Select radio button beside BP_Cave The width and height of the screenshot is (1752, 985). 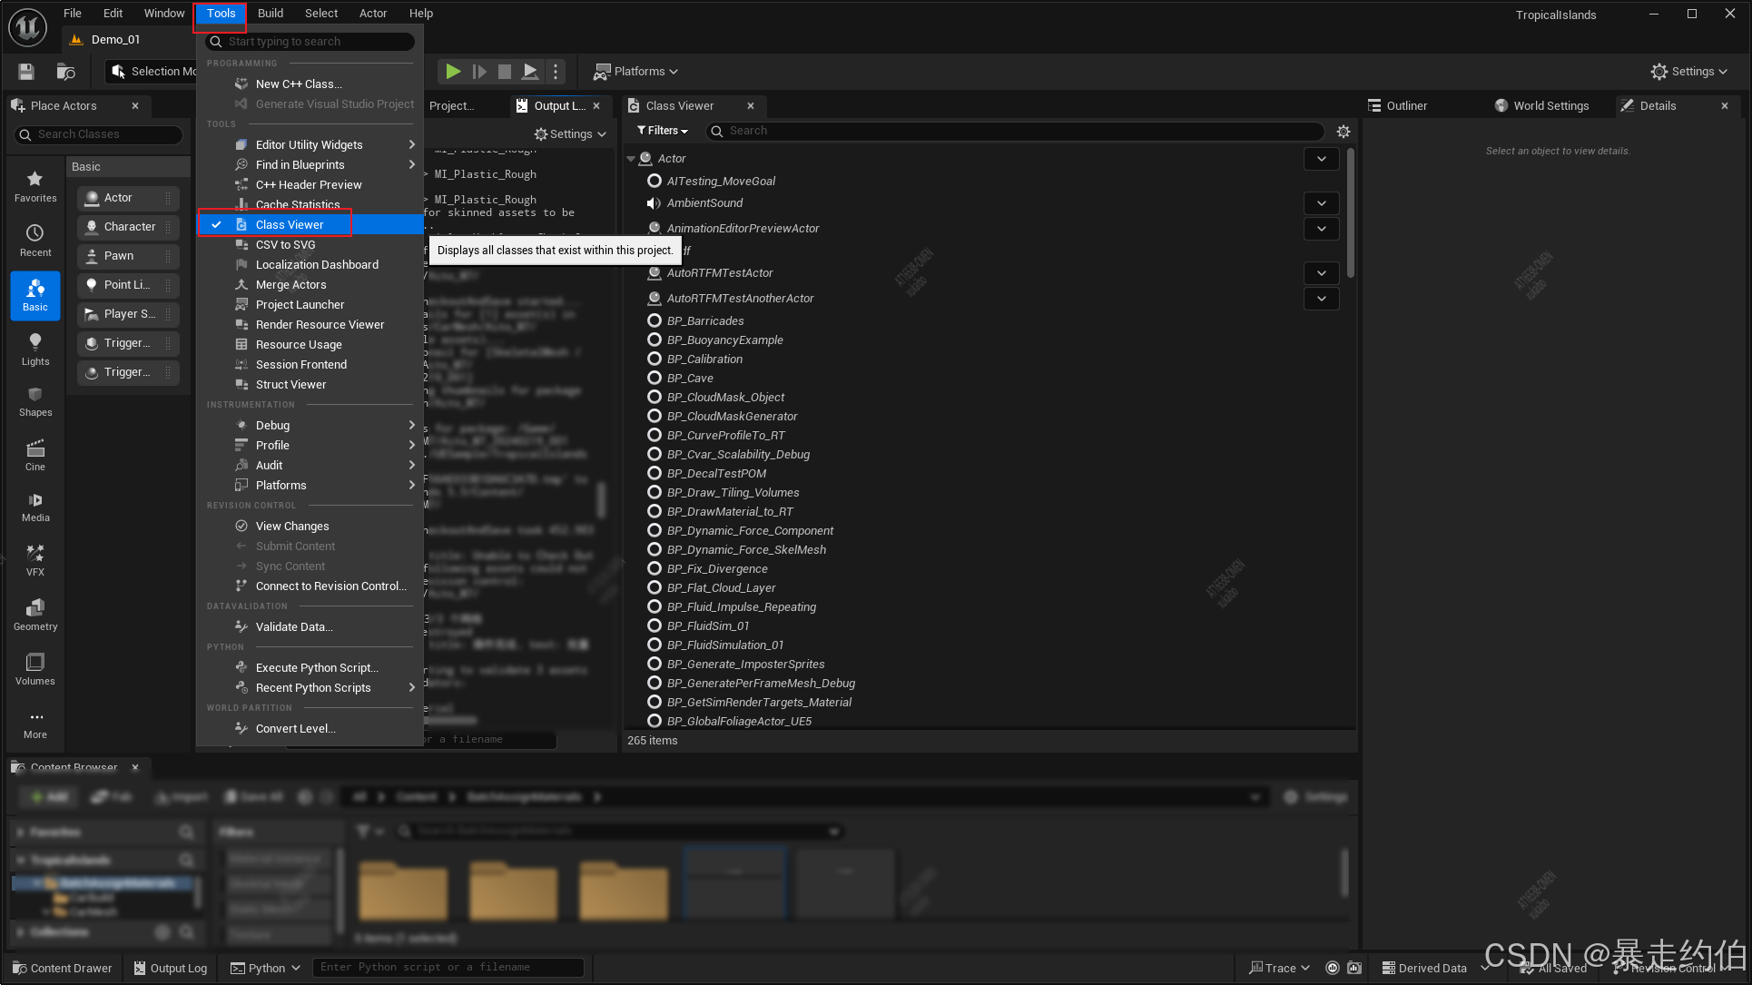(654, 378)
